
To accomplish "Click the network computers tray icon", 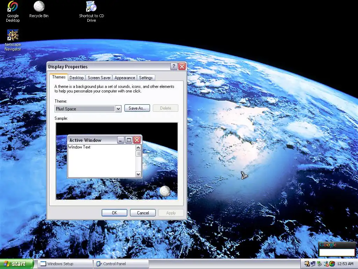I will coord(313,264).
